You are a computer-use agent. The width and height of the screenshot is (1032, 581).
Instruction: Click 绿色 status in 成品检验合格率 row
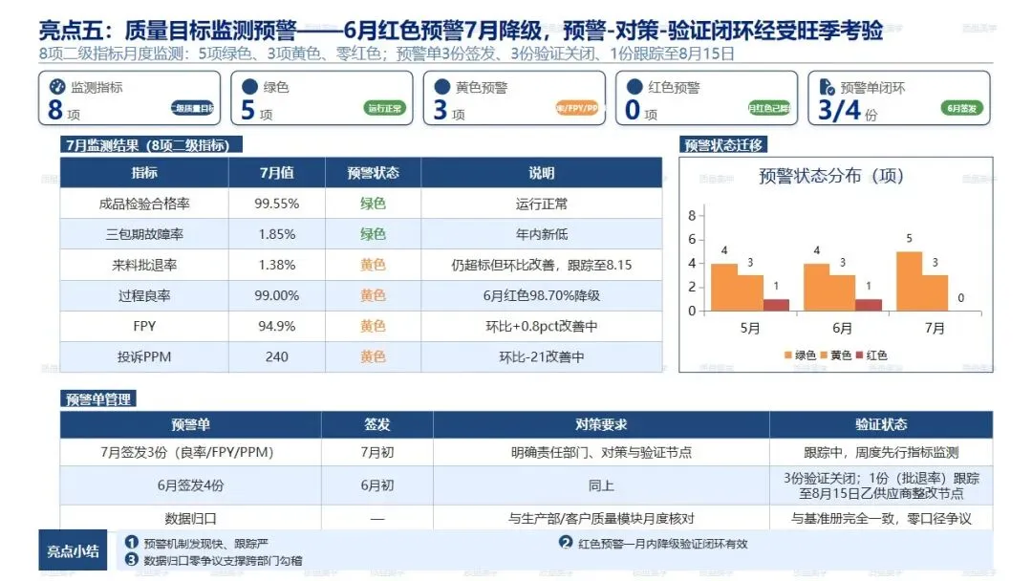click(374, 204)
